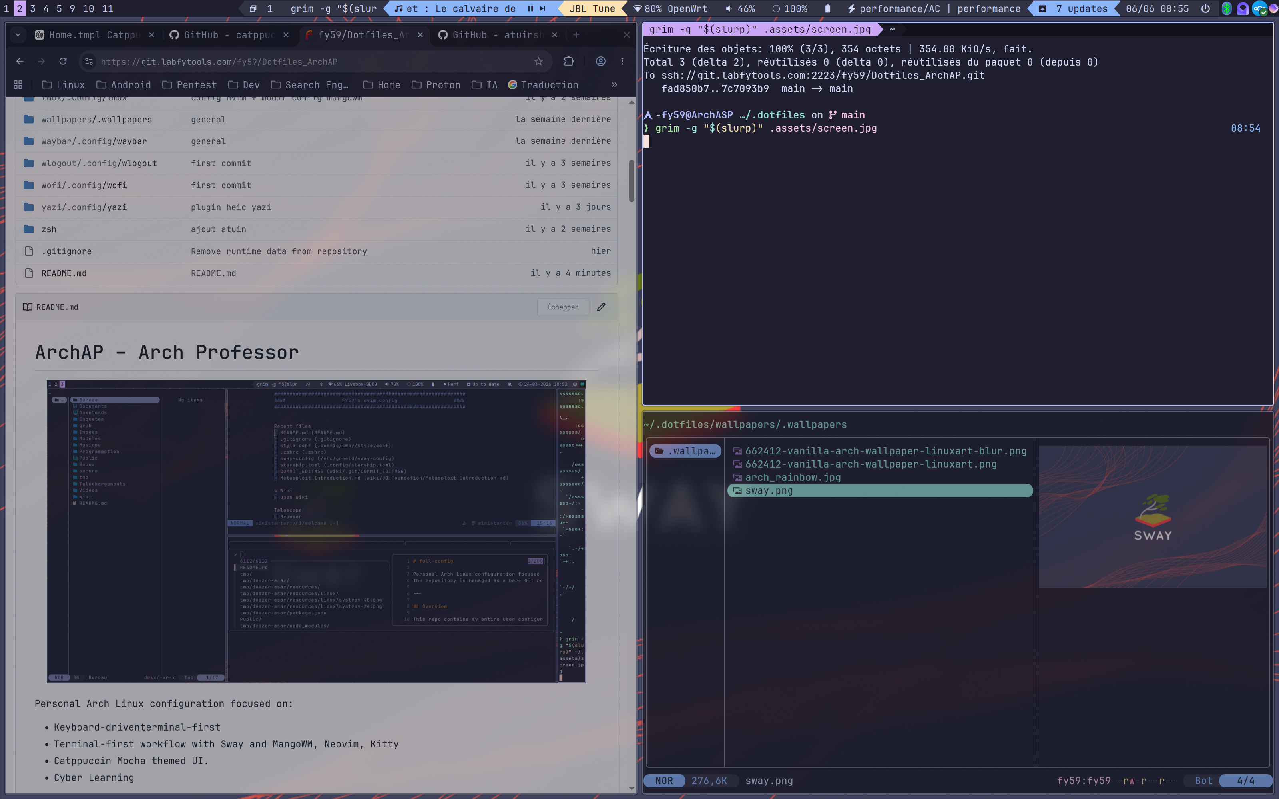Click the music note icon in bar

coord(399,8)
